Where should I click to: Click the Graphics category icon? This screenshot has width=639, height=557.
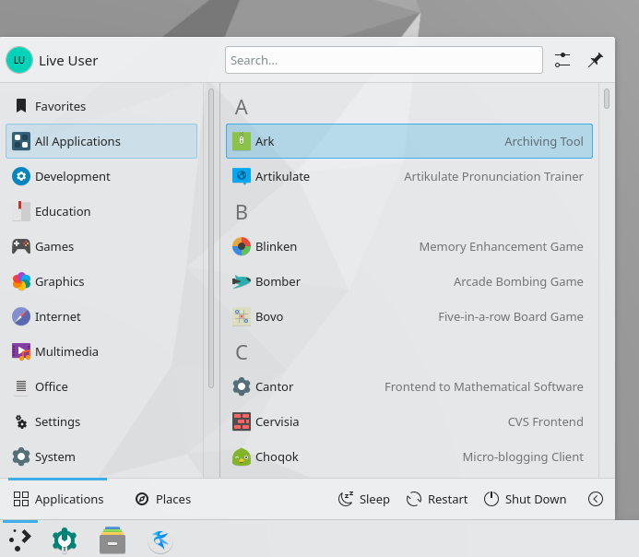(21, 281)
